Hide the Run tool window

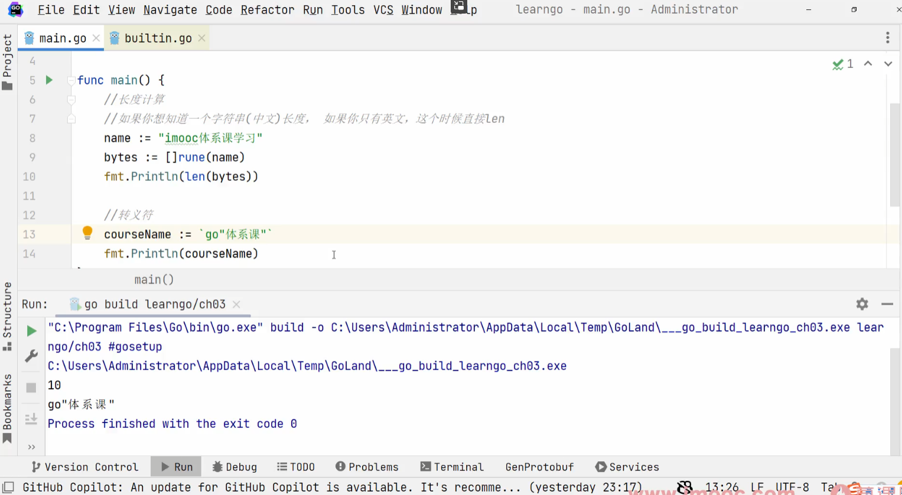coord(887,304)
